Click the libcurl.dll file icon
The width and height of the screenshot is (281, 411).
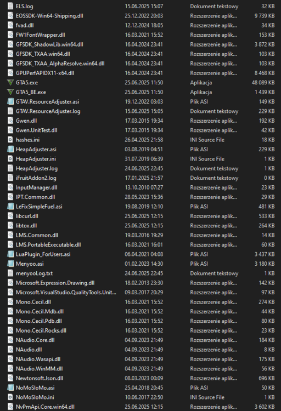click(10, 216)
